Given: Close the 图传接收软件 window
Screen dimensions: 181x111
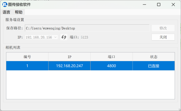Looking at the screenshot, I should click(x=173, y=5).
